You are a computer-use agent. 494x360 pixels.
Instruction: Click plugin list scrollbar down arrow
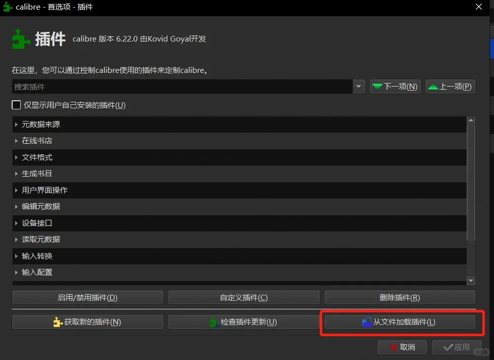471,281
